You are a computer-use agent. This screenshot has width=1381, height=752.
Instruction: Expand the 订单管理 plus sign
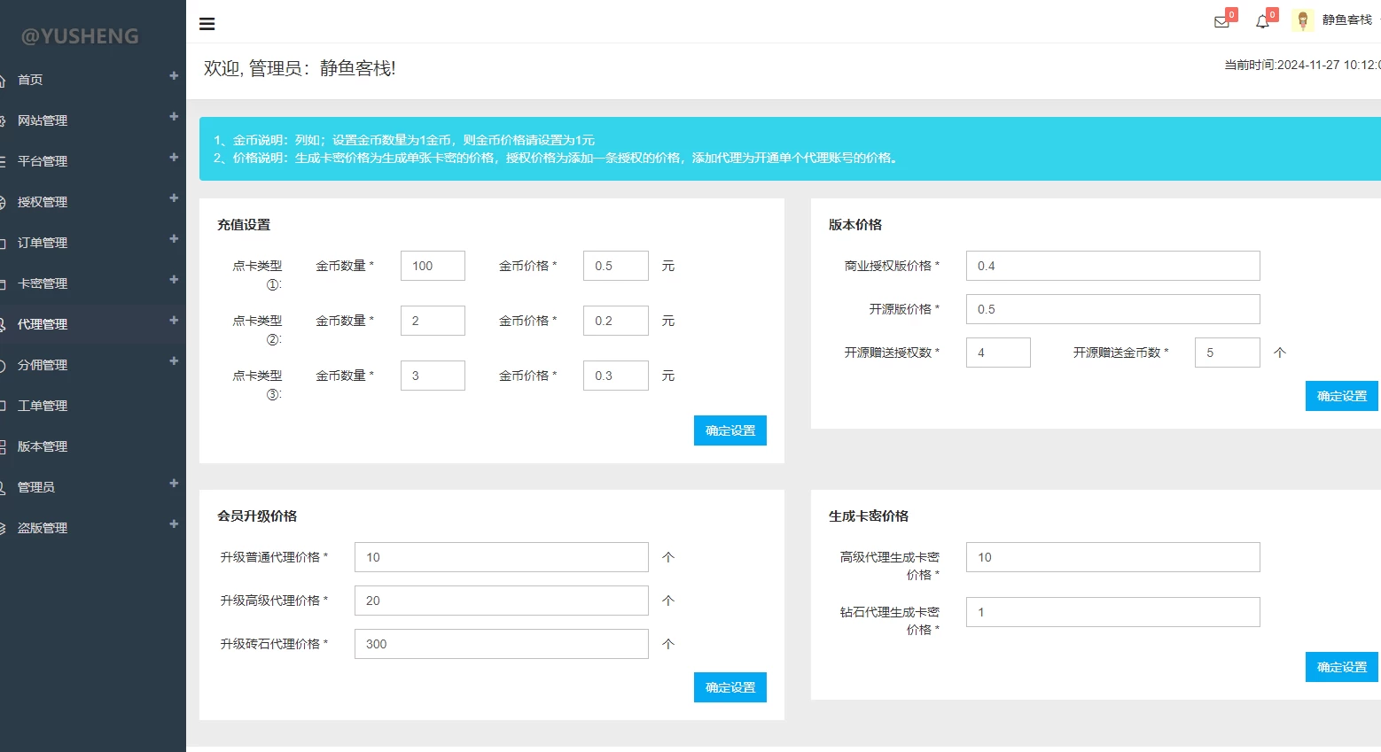(174, 239)
